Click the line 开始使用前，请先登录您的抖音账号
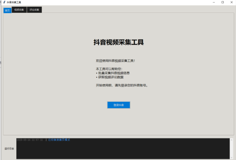 click(x=122, y=85)
